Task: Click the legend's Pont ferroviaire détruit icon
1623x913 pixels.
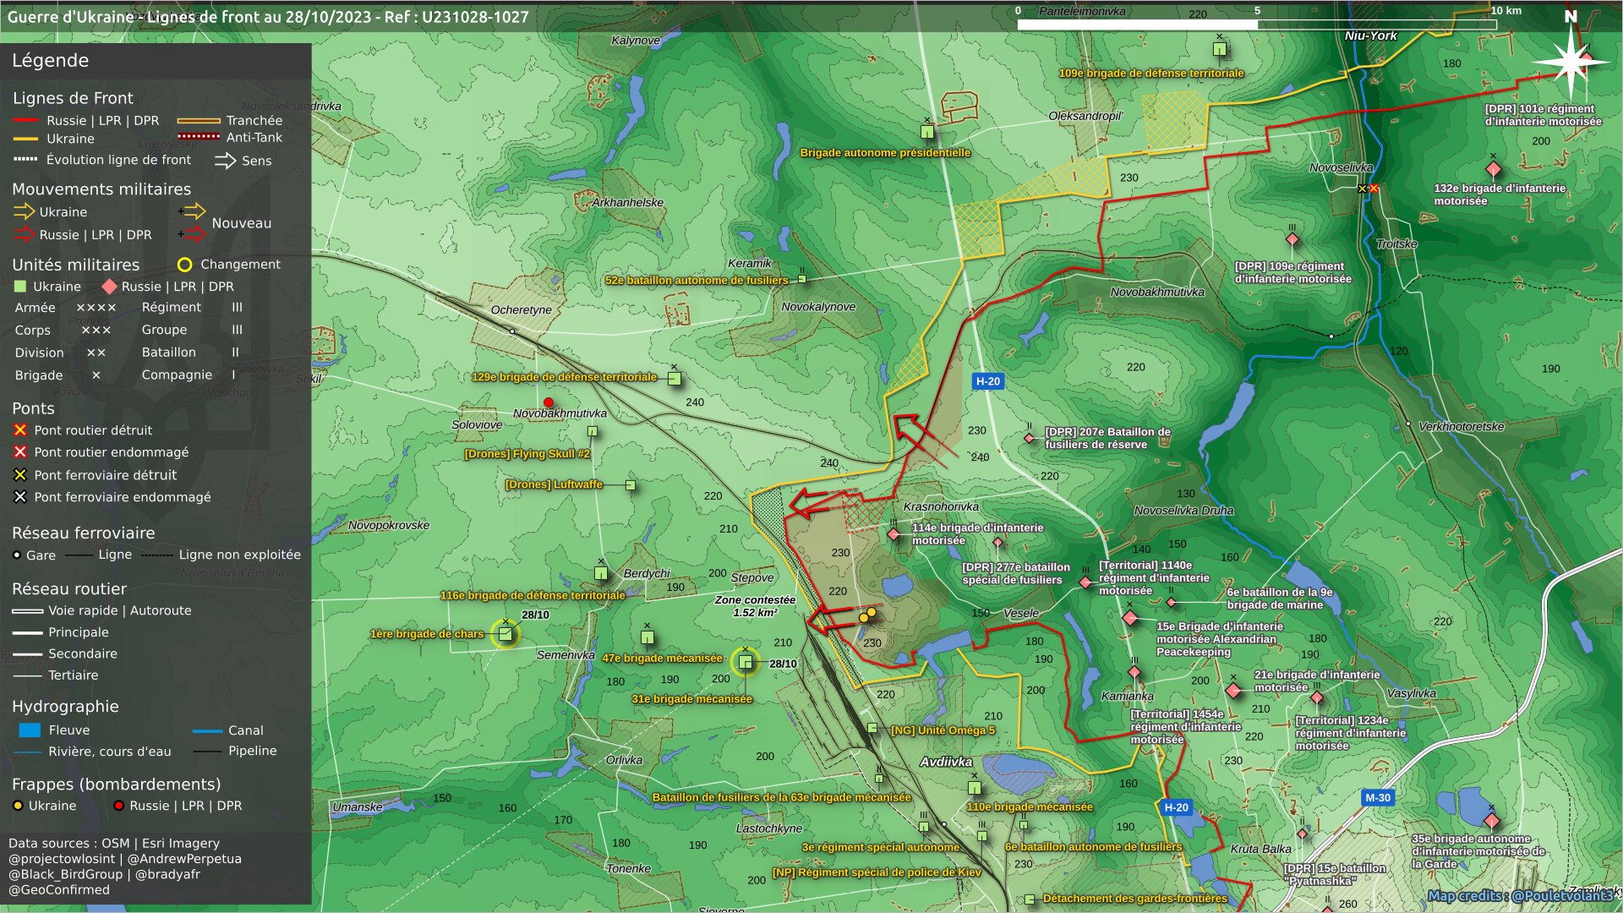Action: pyautogui.click(x=20, y=475)
